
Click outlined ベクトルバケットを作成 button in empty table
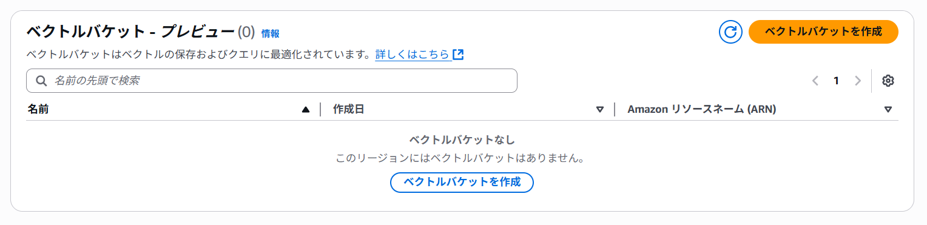tap(462, 182)
